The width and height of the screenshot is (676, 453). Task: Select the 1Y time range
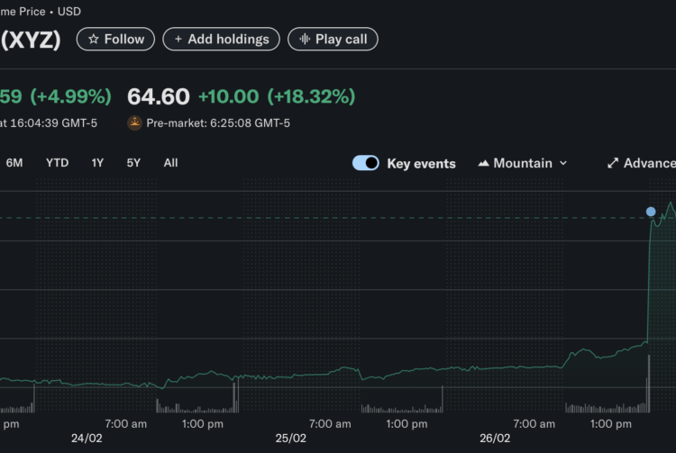click(97, 163)
